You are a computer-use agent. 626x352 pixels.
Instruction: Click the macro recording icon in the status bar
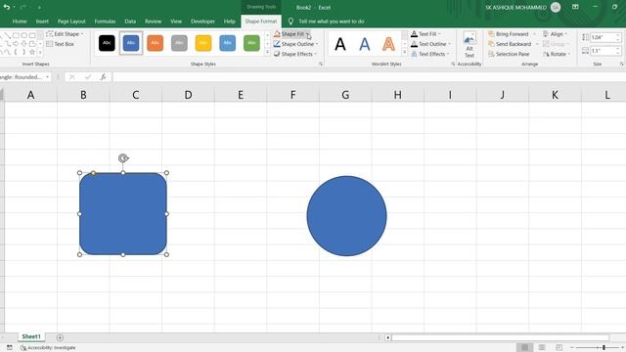pyautogui.click(x=9, y=348)
